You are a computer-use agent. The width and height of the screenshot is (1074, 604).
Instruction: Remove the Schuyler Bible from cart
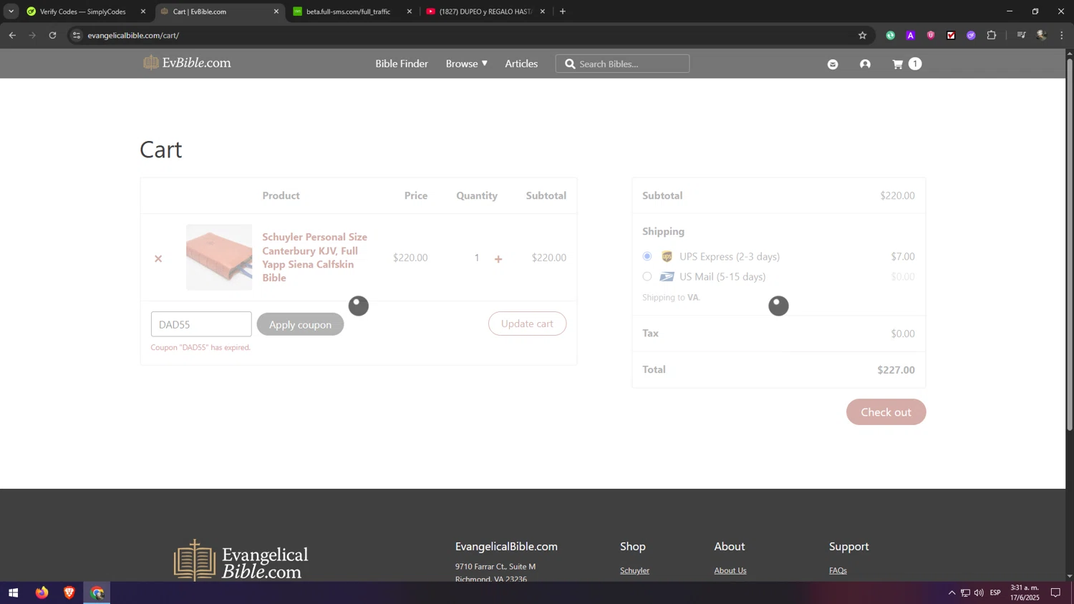158,258
